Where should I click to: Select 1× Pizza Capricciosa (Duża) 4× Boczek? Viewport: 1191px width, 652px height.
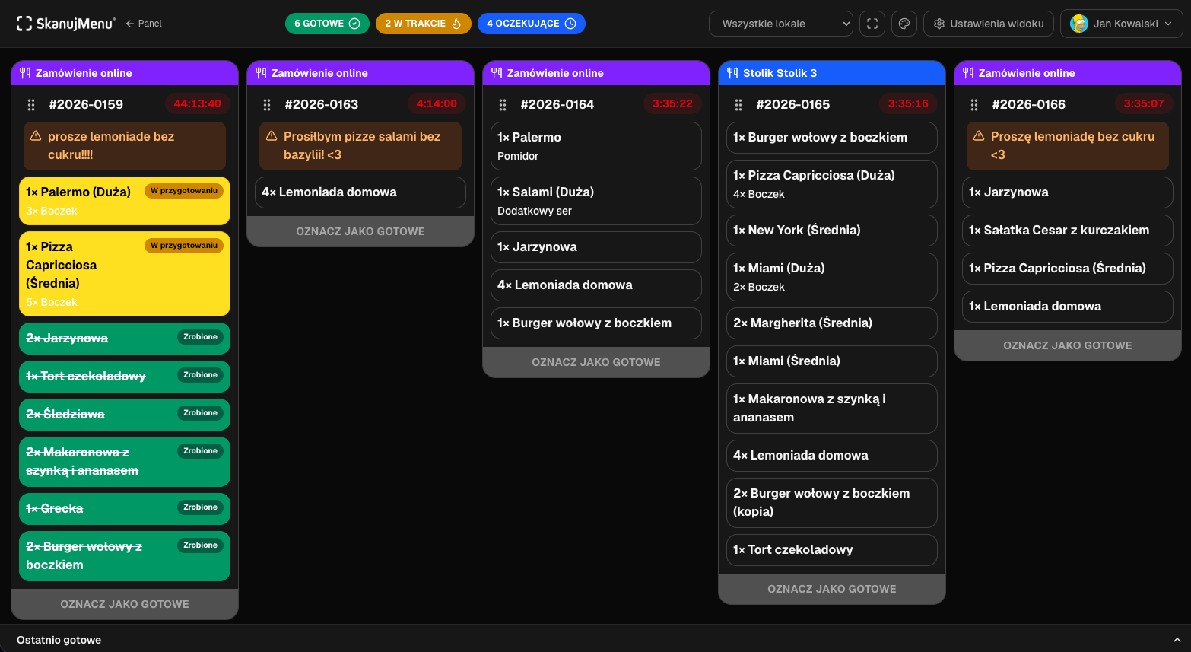click(x=832, y=184)
